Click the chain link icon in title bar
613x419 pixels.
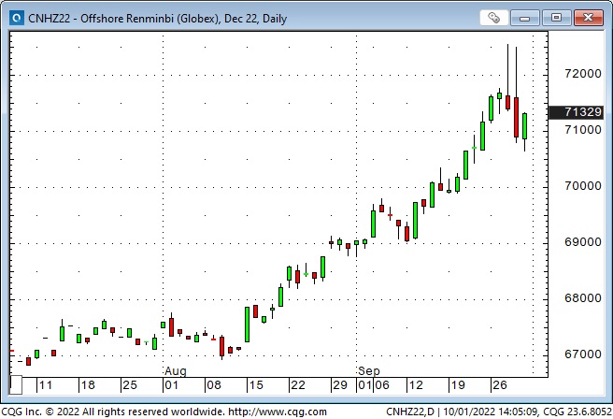pos(493,18)
